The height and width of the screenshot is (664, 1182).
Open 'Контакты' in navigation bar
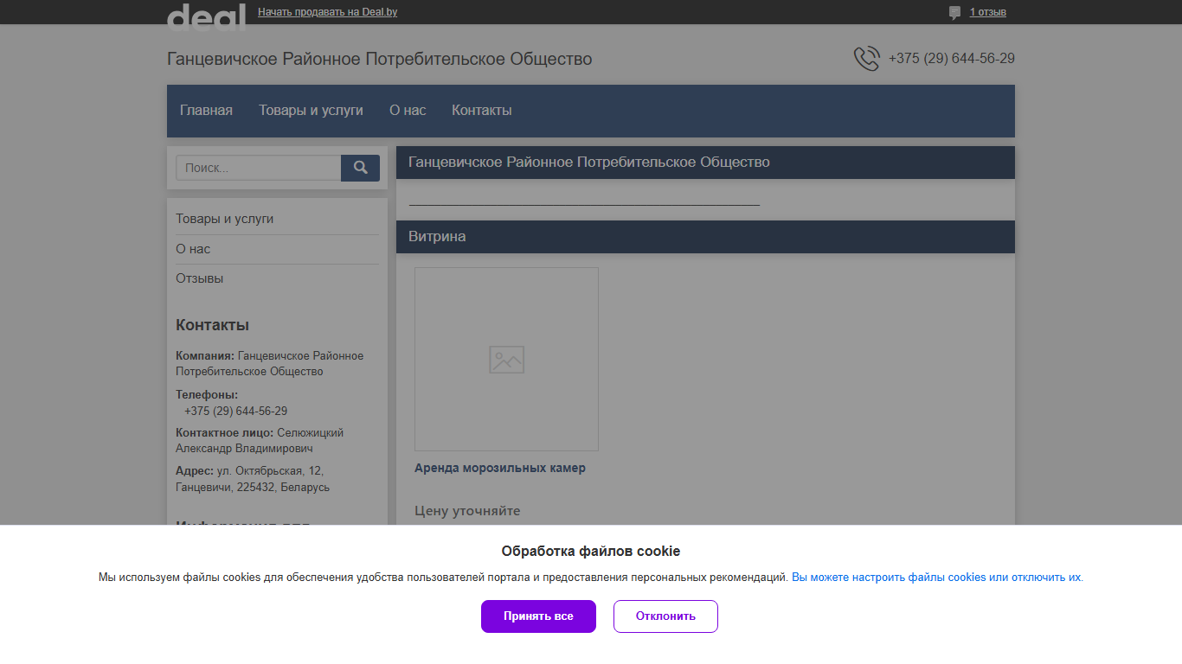pos(481,110)
